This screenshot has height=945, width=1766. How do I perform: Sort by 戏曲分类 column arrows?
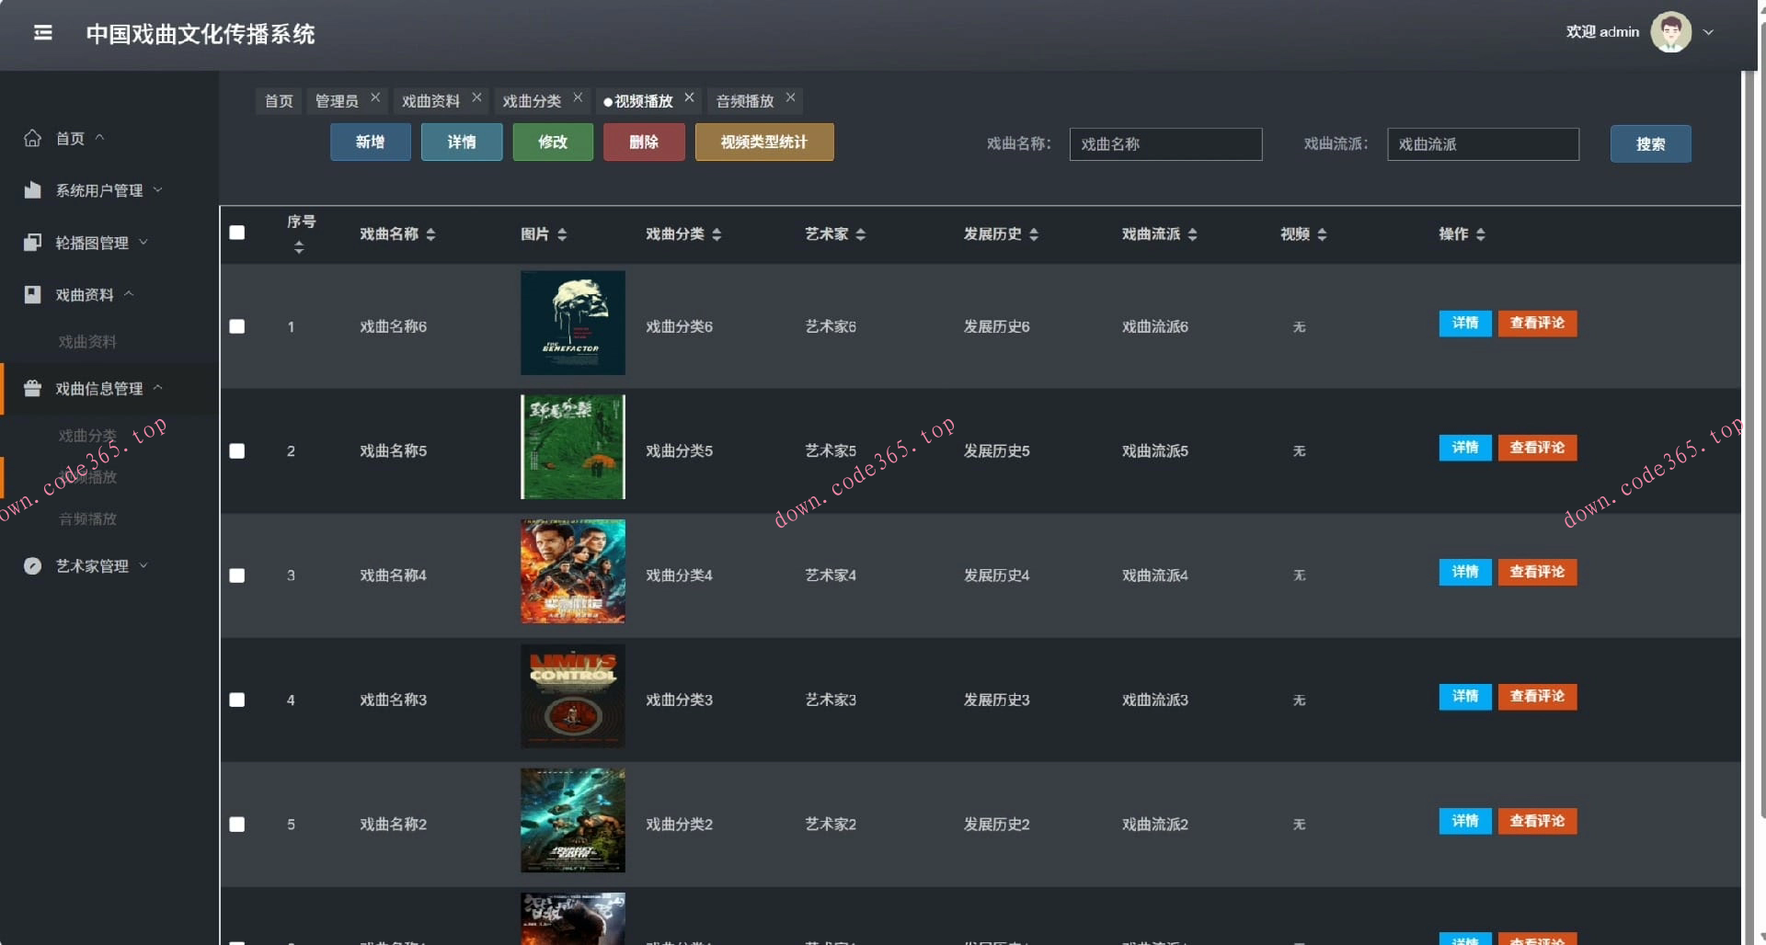pyautogui.click(x=717, y=234)
